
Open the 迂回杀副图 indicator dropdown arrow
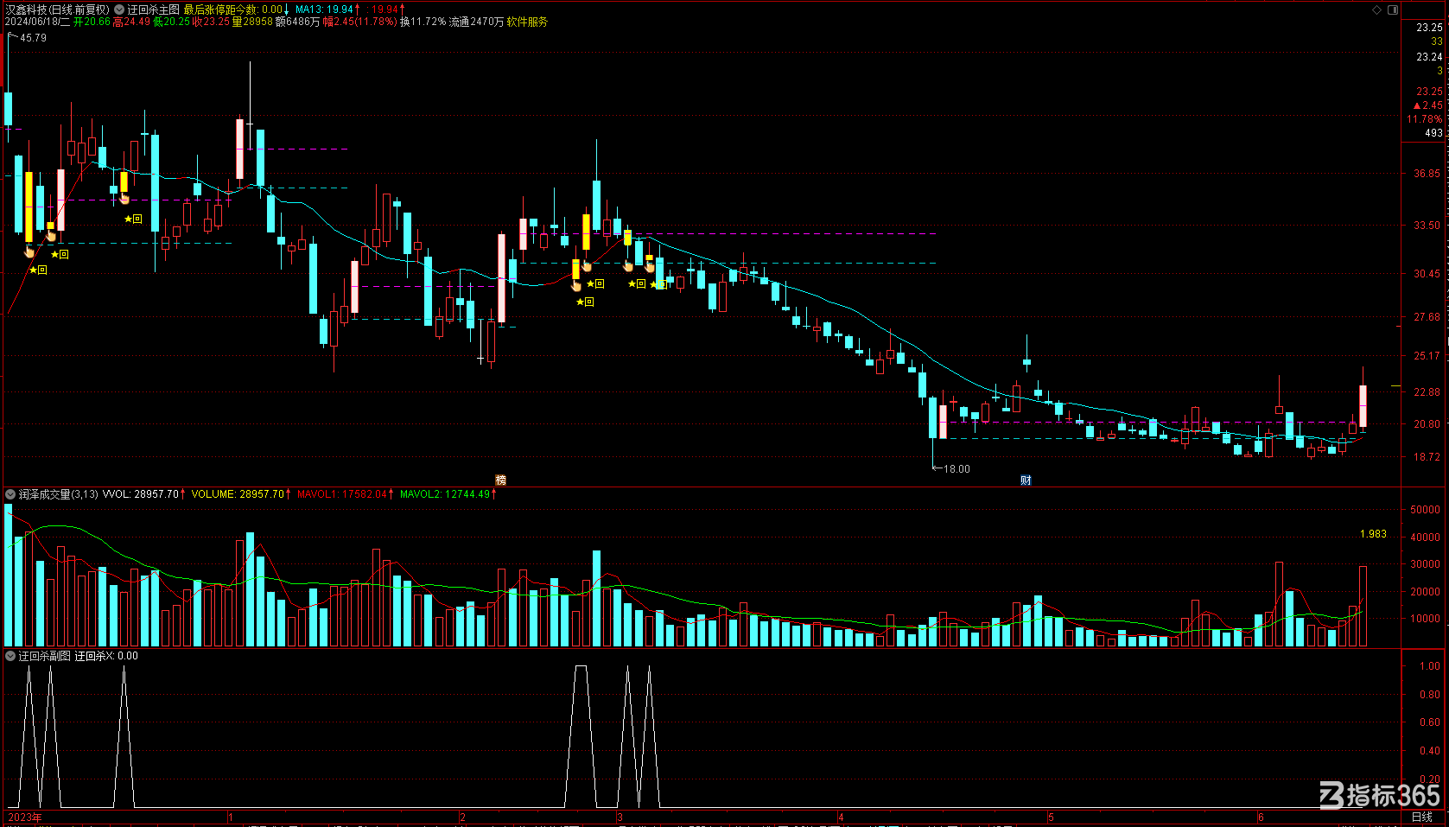point(10,656)
